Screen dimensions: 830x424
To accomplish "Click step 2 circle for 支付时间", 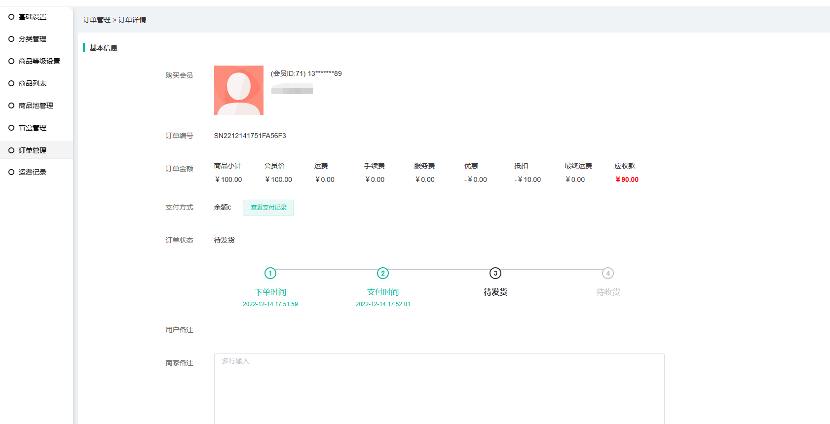I will [x=383, y=273].
